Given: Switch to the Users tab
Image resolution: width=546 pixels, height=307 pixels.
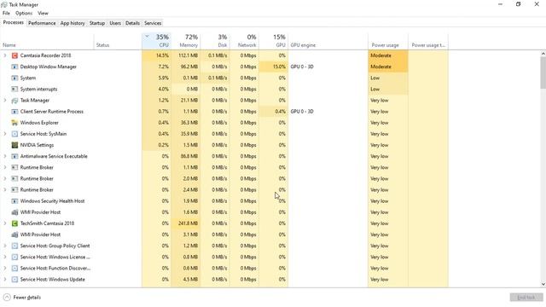Looking at the screenshot, I should 115,23.
